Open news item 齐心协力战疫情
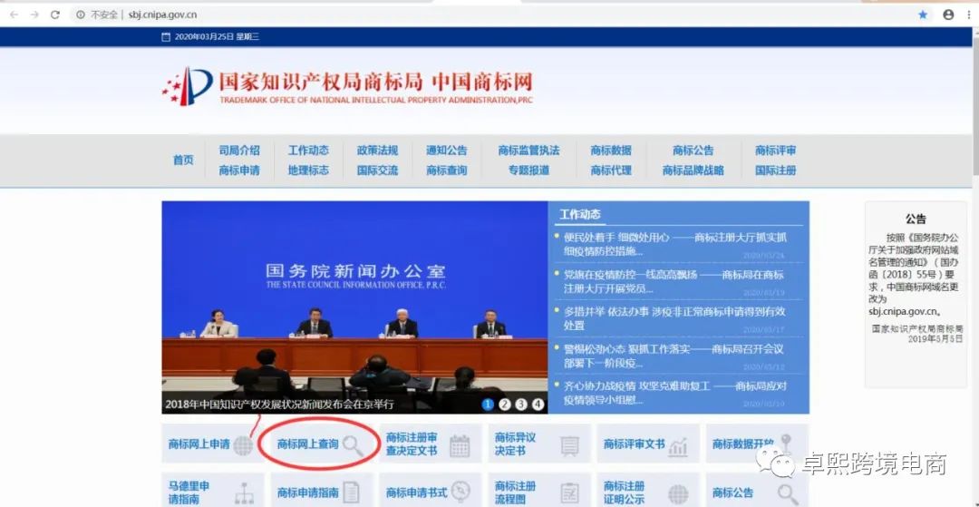 (x=675, y=393)
